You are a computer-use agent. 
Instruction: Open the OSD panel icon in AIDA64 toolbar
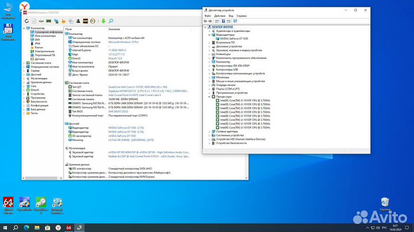click(85, 21)
